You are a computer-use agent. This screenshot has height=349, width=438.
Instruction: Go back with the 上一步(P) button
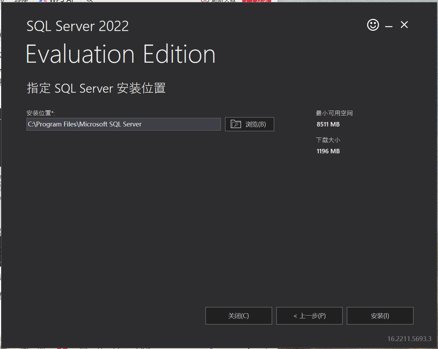tap(309, 316)
